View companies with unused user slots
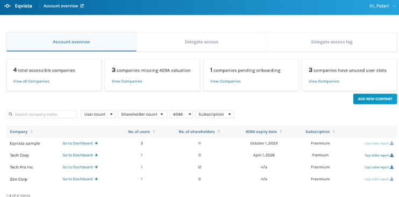Image resolution: width=399 pixels, height=197 pixels. (x=324, y=81)
